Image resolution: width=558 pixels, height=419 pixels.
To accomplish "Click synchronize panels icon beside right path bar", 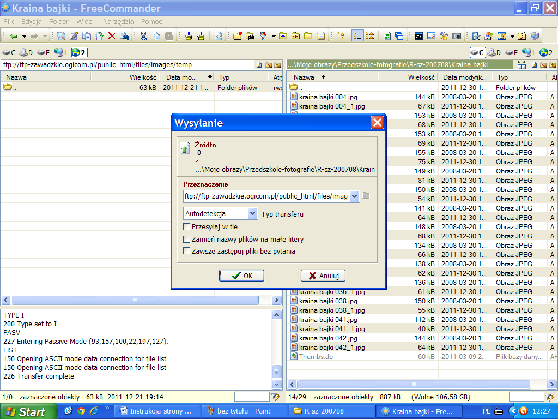I will click(x=521, y=65).
